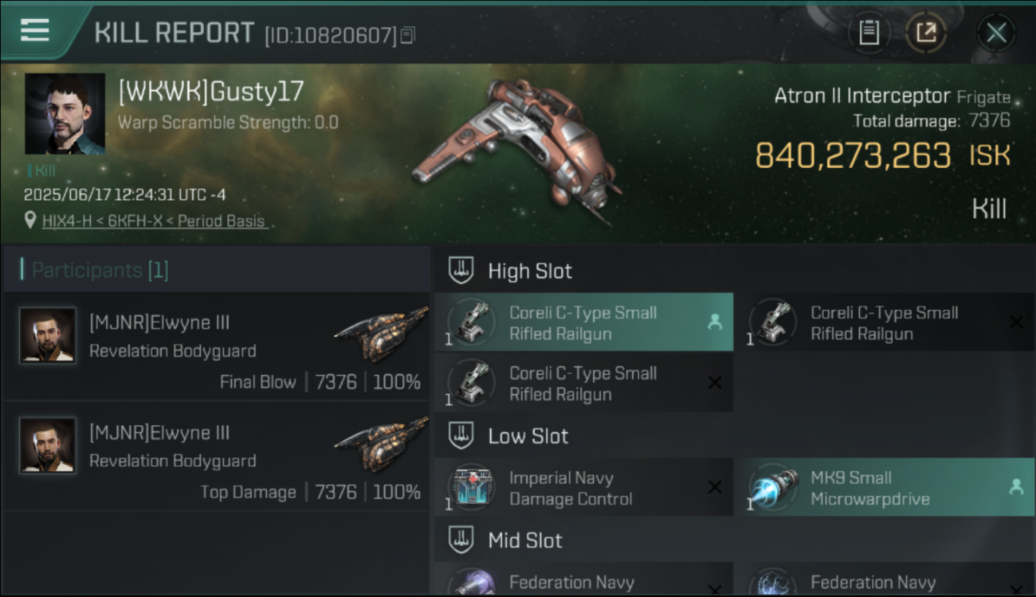Select MK9 Small Microwarpdrive module
The height and width of the screenshot is (597, 1036).
click(x=885, y=487)
